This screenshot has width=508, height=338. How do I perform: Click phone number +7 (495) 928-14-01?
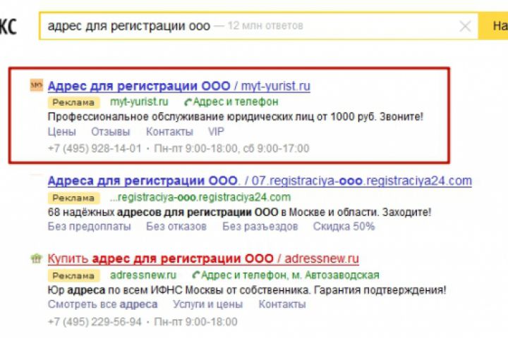pos(95,149)
